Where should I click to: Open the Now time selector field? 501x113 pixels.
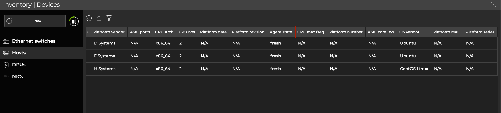[35, 21]
